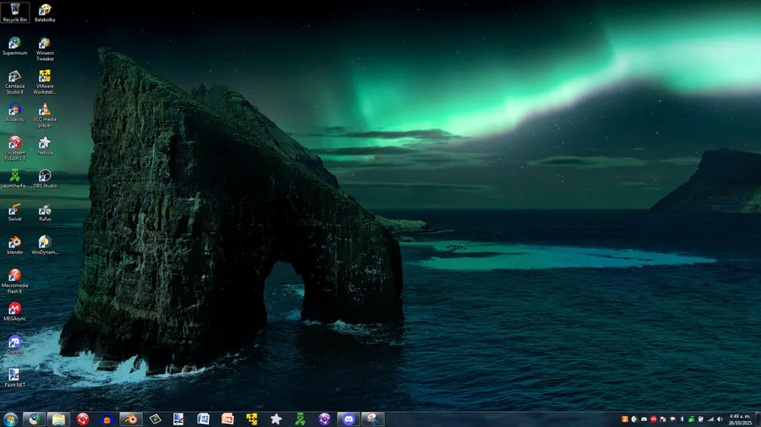
Task: Select the Audacity desktop shortcut
Action: click(x=15, y=112)
